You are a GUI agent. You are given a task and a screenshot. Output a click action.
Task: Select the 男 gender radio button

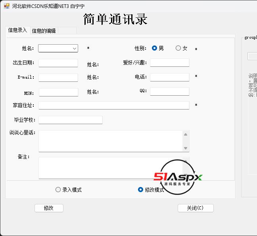(x=154, y=48)
